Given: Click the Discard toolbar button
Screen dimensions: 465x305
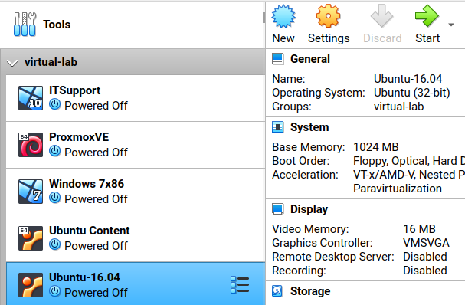Looking at the screenshot, I should click(x=382, y=25).
